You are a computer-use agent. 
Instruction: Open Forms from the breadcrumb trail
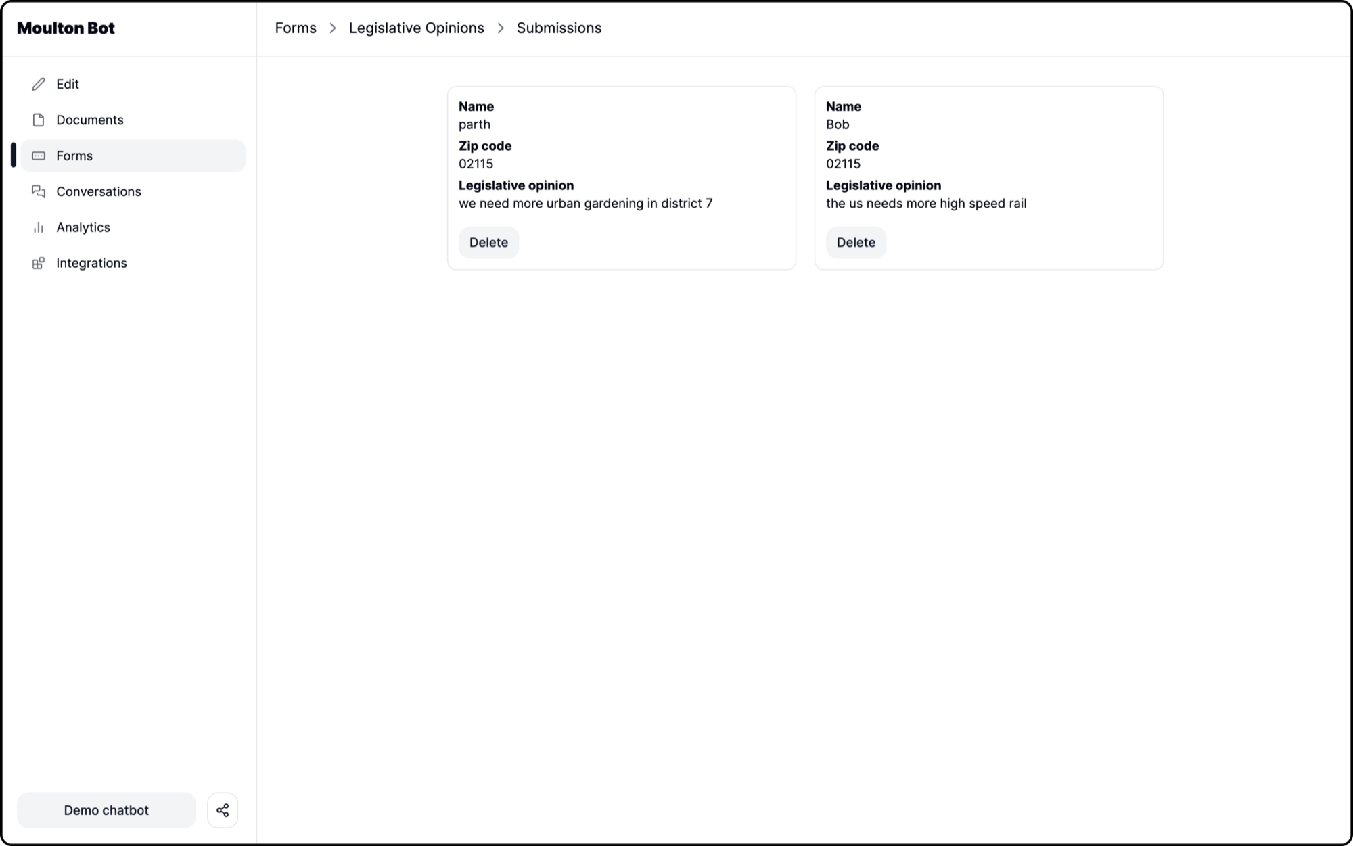(x=296, y=28)
